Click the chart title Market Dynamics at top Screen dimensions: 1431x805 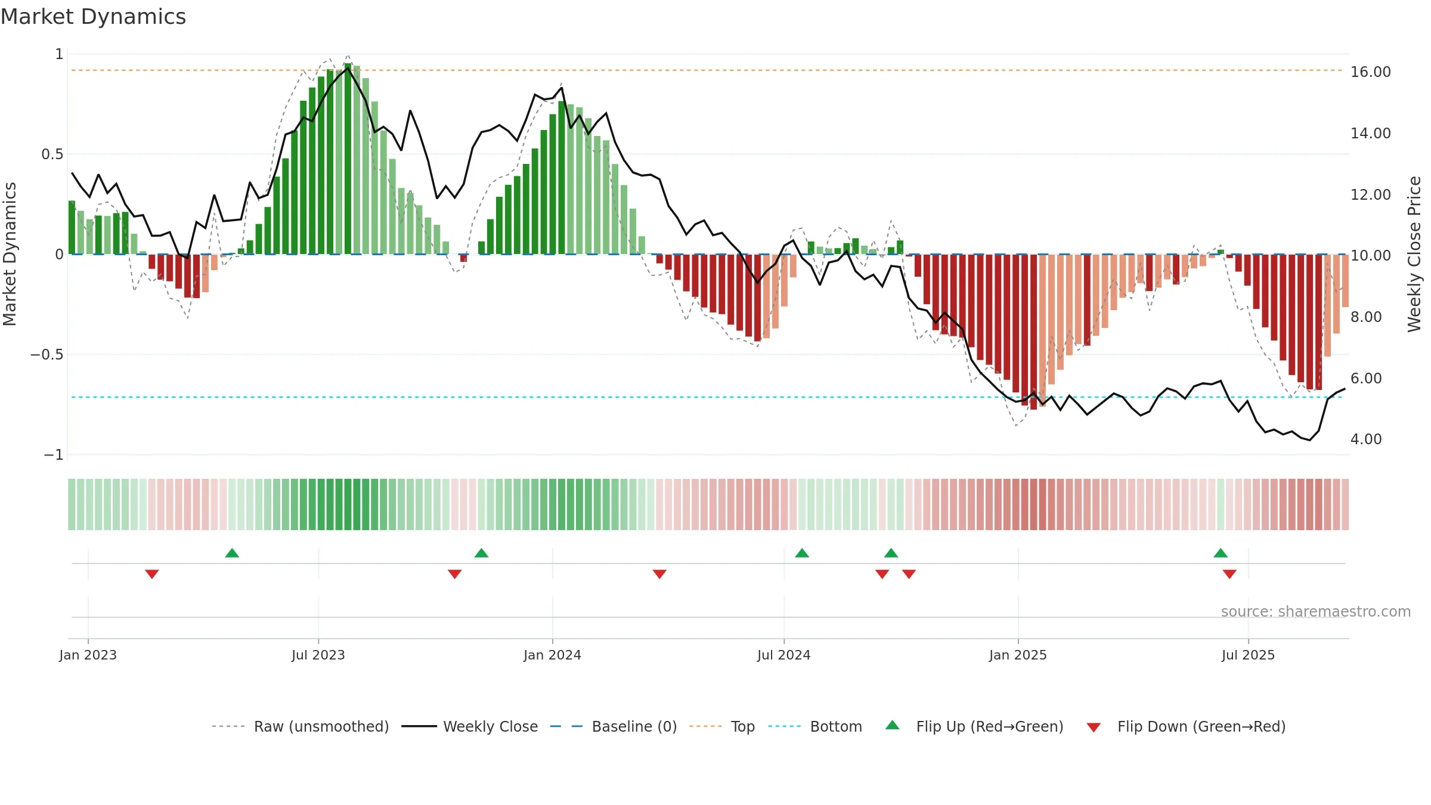(94, 17)
